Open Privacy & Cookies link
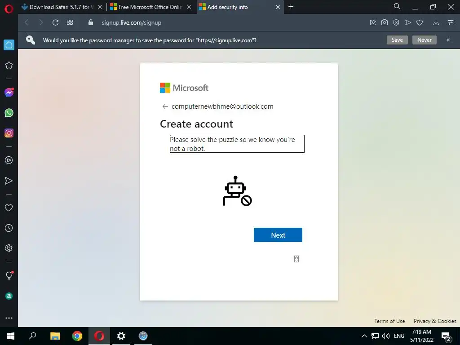460x345 pixels. tap(435, 321)
